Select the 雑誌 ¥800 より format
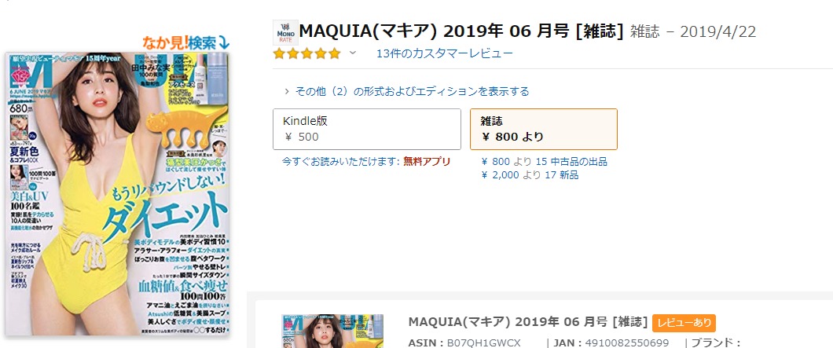833x348 pixels. tap(543, 129)
